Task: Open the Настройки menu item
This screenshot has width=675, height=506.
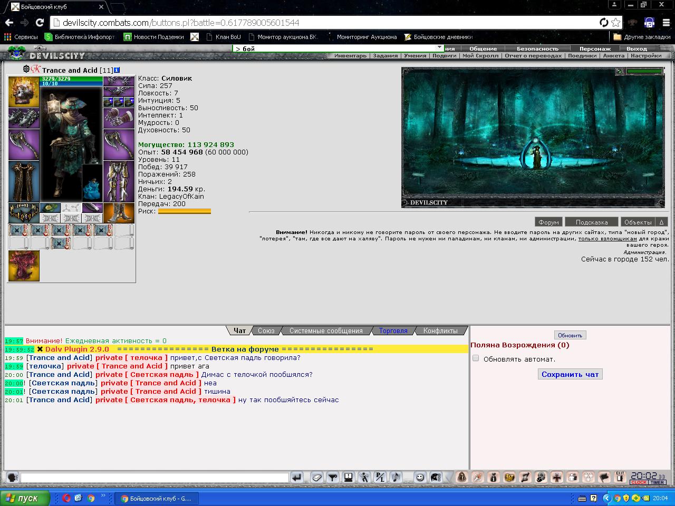Action: coord(646,55)
